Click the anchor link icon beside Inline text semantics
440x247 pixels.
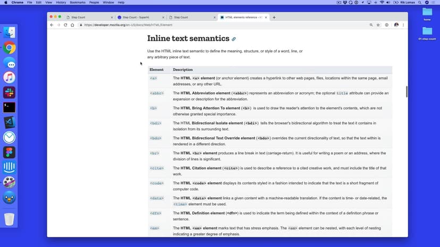[234, 39]
